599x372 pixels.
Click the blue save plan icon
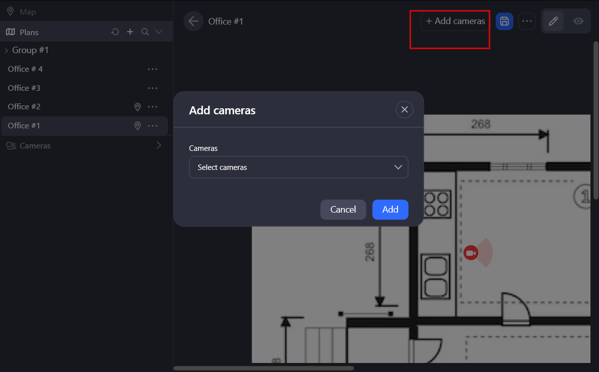coord(504,21)
